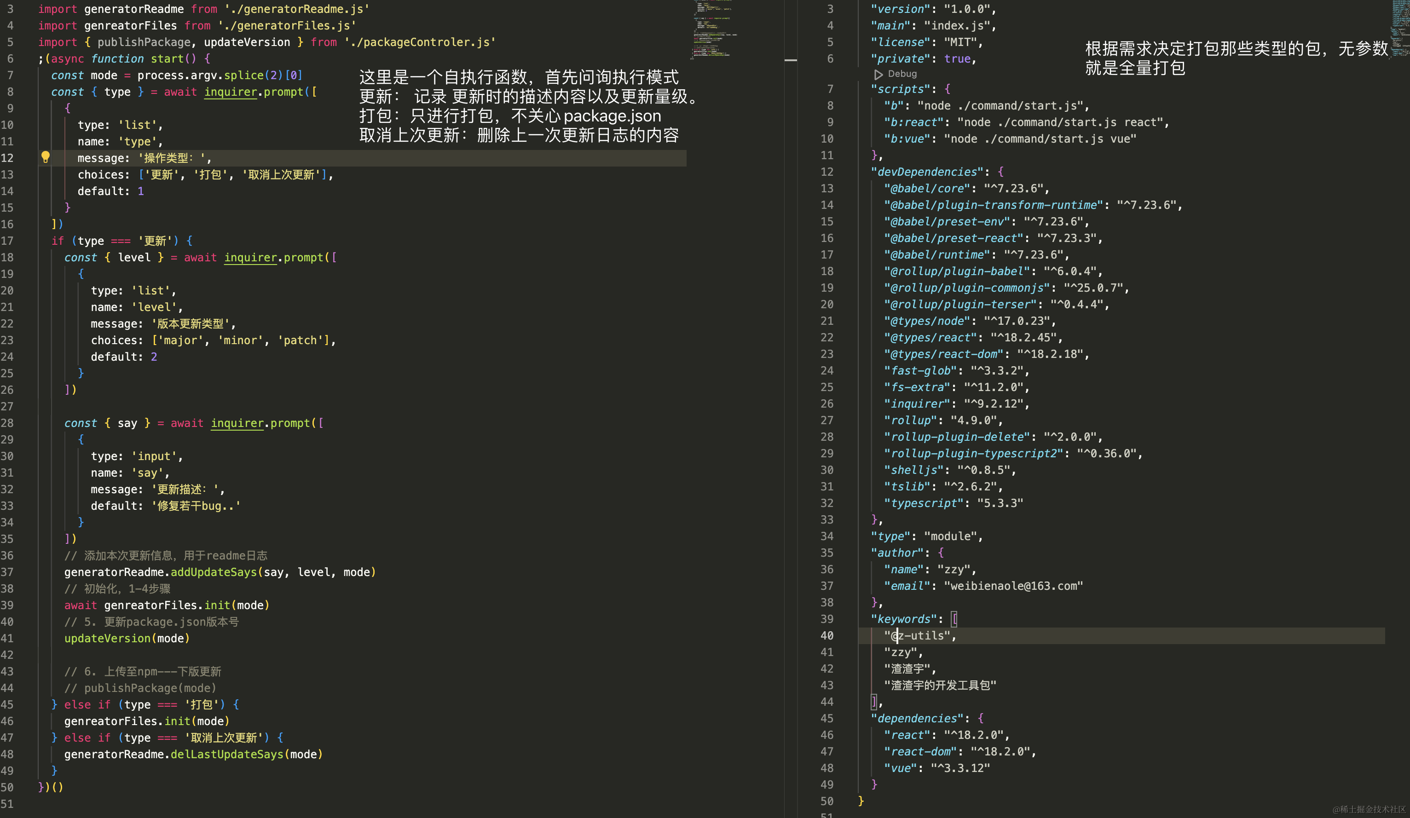
Task: Click the "fast-glob" dependency line
Action: pyautogui.click(x=956, y=371)
